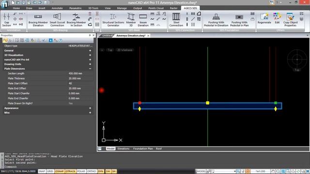The image size is (310, 174).
Task: Choose the Ibeam Elevation tool
Action: point(143,20)
